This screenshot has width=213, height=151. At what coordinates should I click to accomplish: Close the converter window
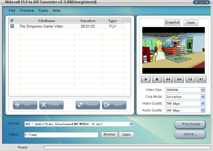pos(207,2)
